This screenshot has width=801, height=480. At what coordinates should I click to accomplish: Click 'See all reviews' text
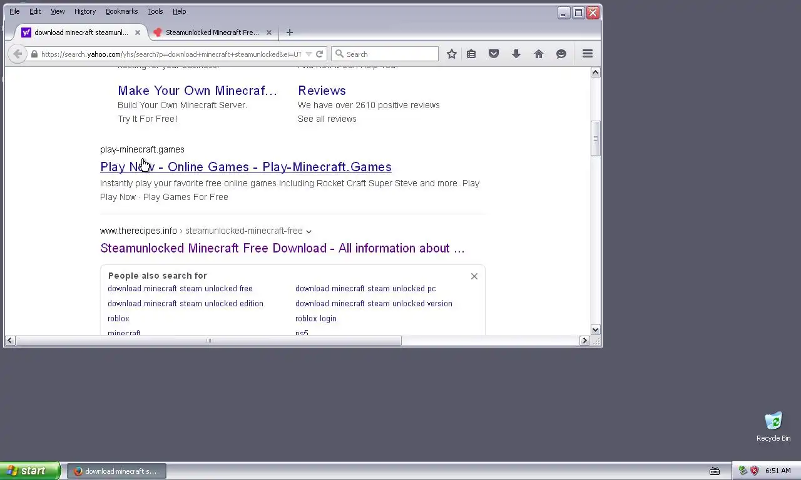327,119
